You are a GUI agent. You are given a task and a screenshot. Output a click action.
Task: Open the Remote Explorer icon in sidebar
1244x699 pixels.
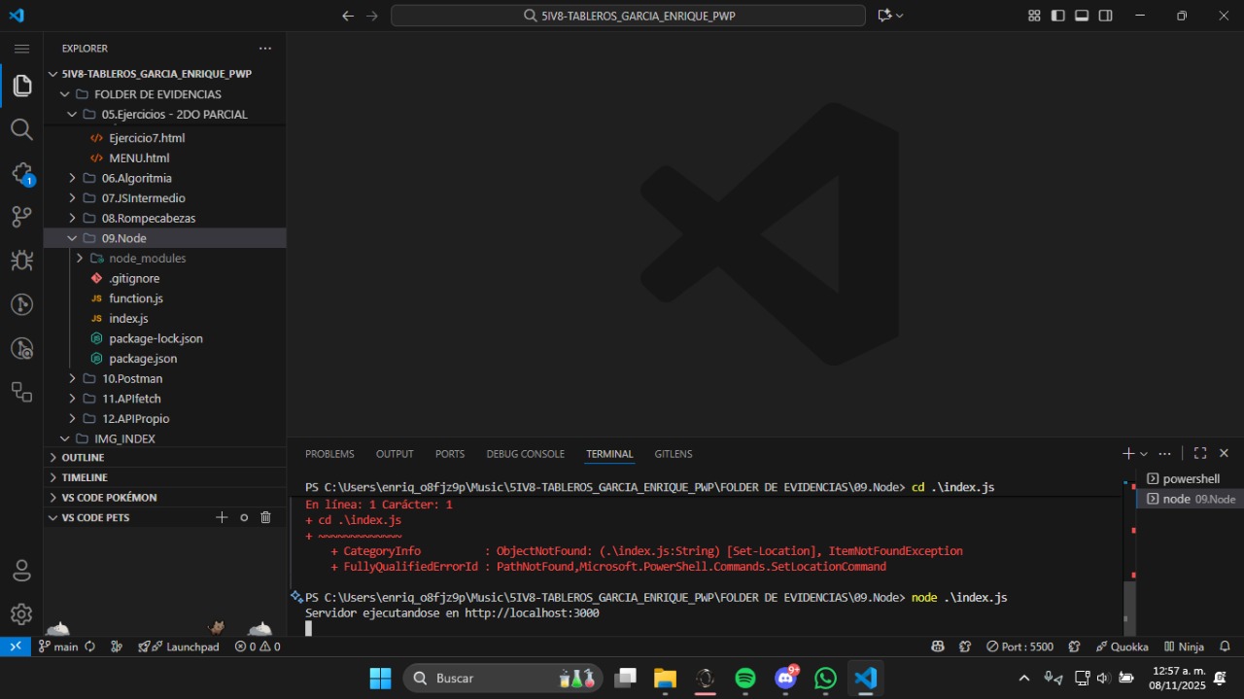pyautogui.click(x=21, y=392)
